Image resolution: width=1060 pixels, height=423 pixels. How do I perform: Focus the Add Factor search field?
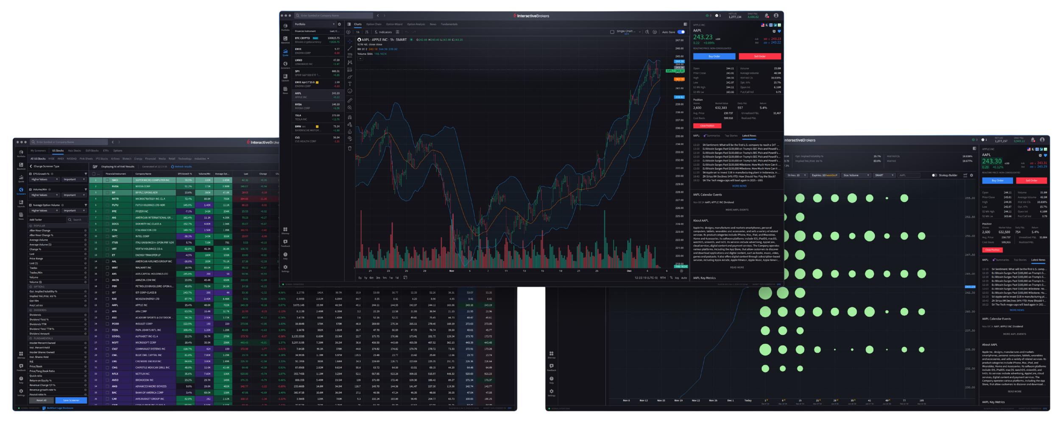coord(77,220)
